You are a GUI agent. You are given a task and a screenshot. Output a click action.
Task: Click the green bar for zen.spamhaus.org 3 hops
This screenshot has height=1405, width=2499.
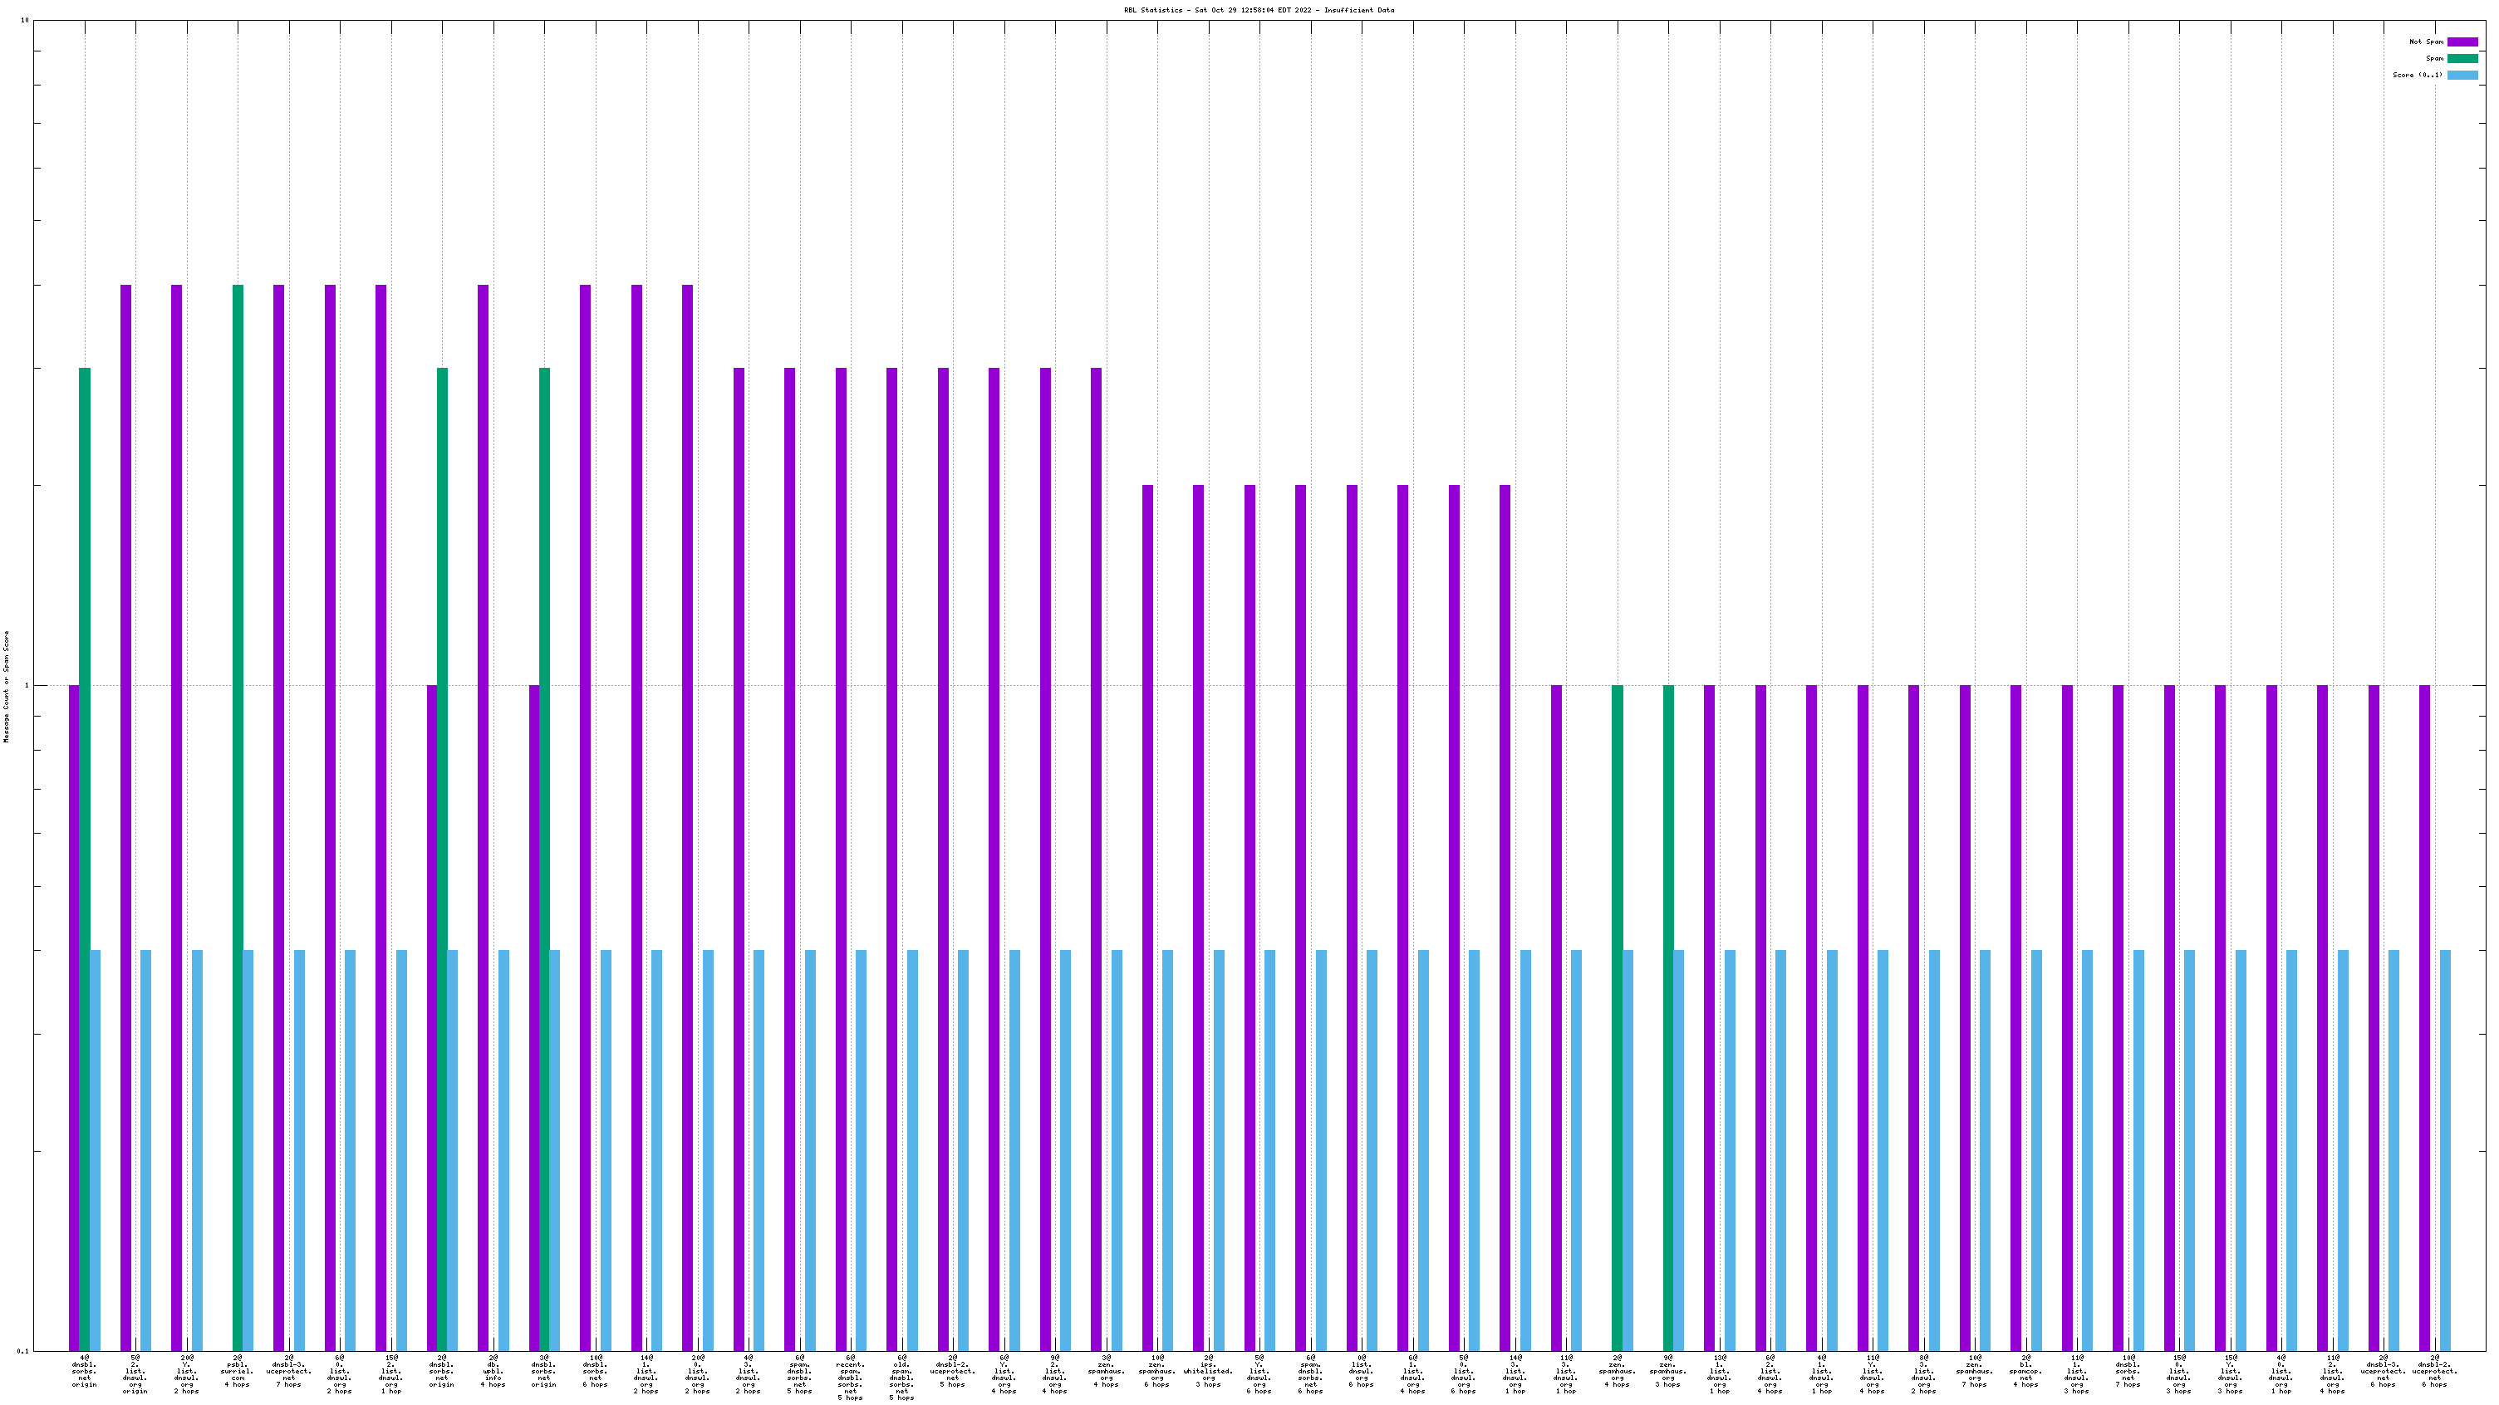(1668, 1018)
